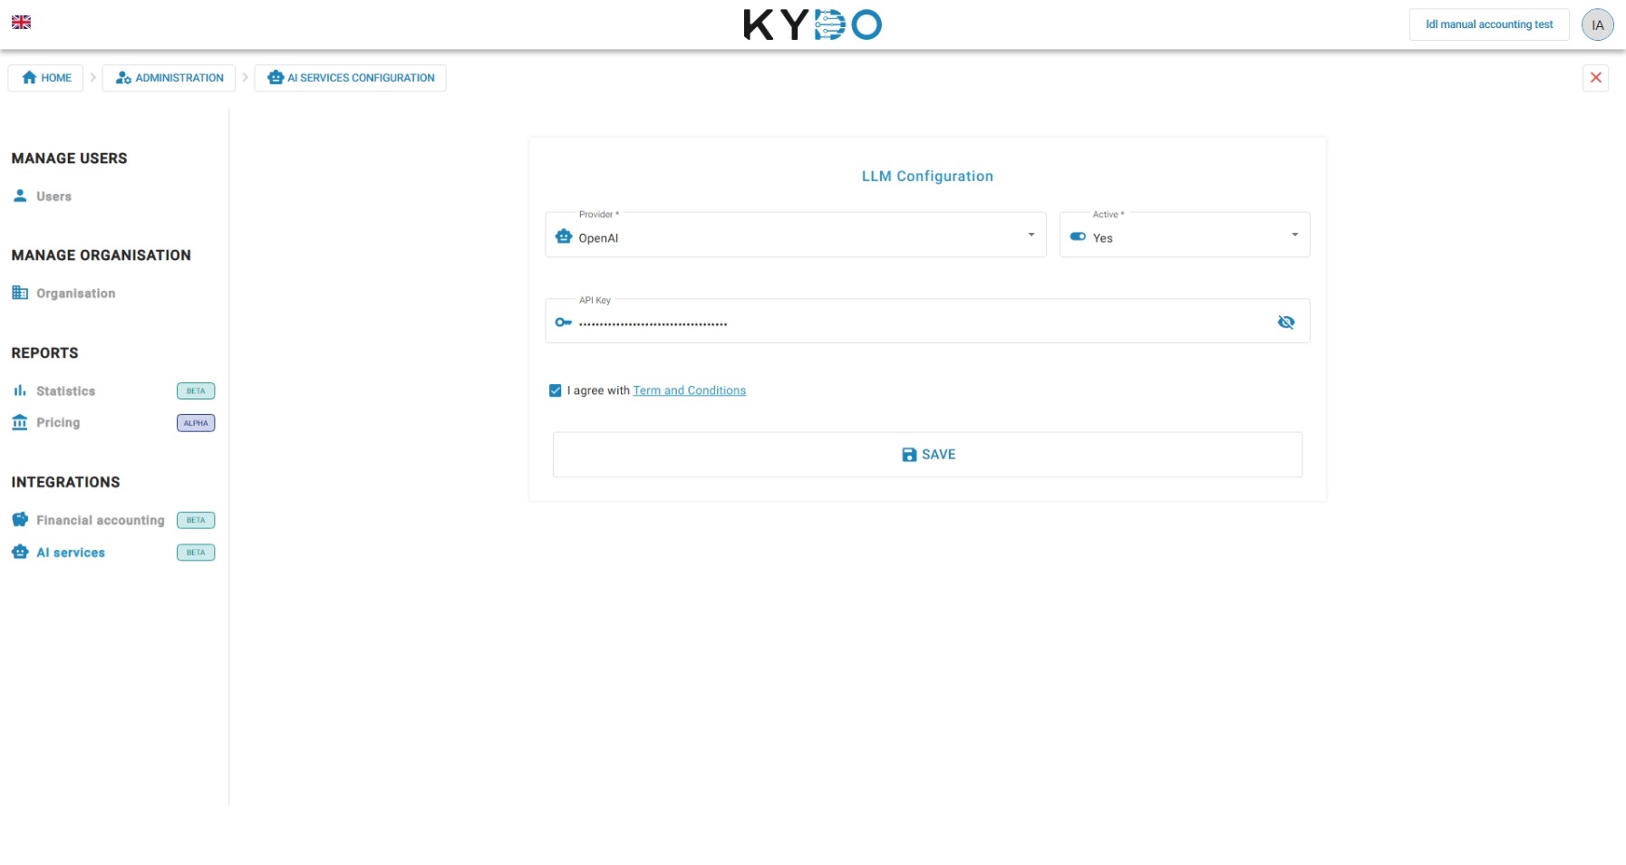1626x865 pixels.
Task: Click the Statistics bar chart icon
Action: click(x=20, y=390)
